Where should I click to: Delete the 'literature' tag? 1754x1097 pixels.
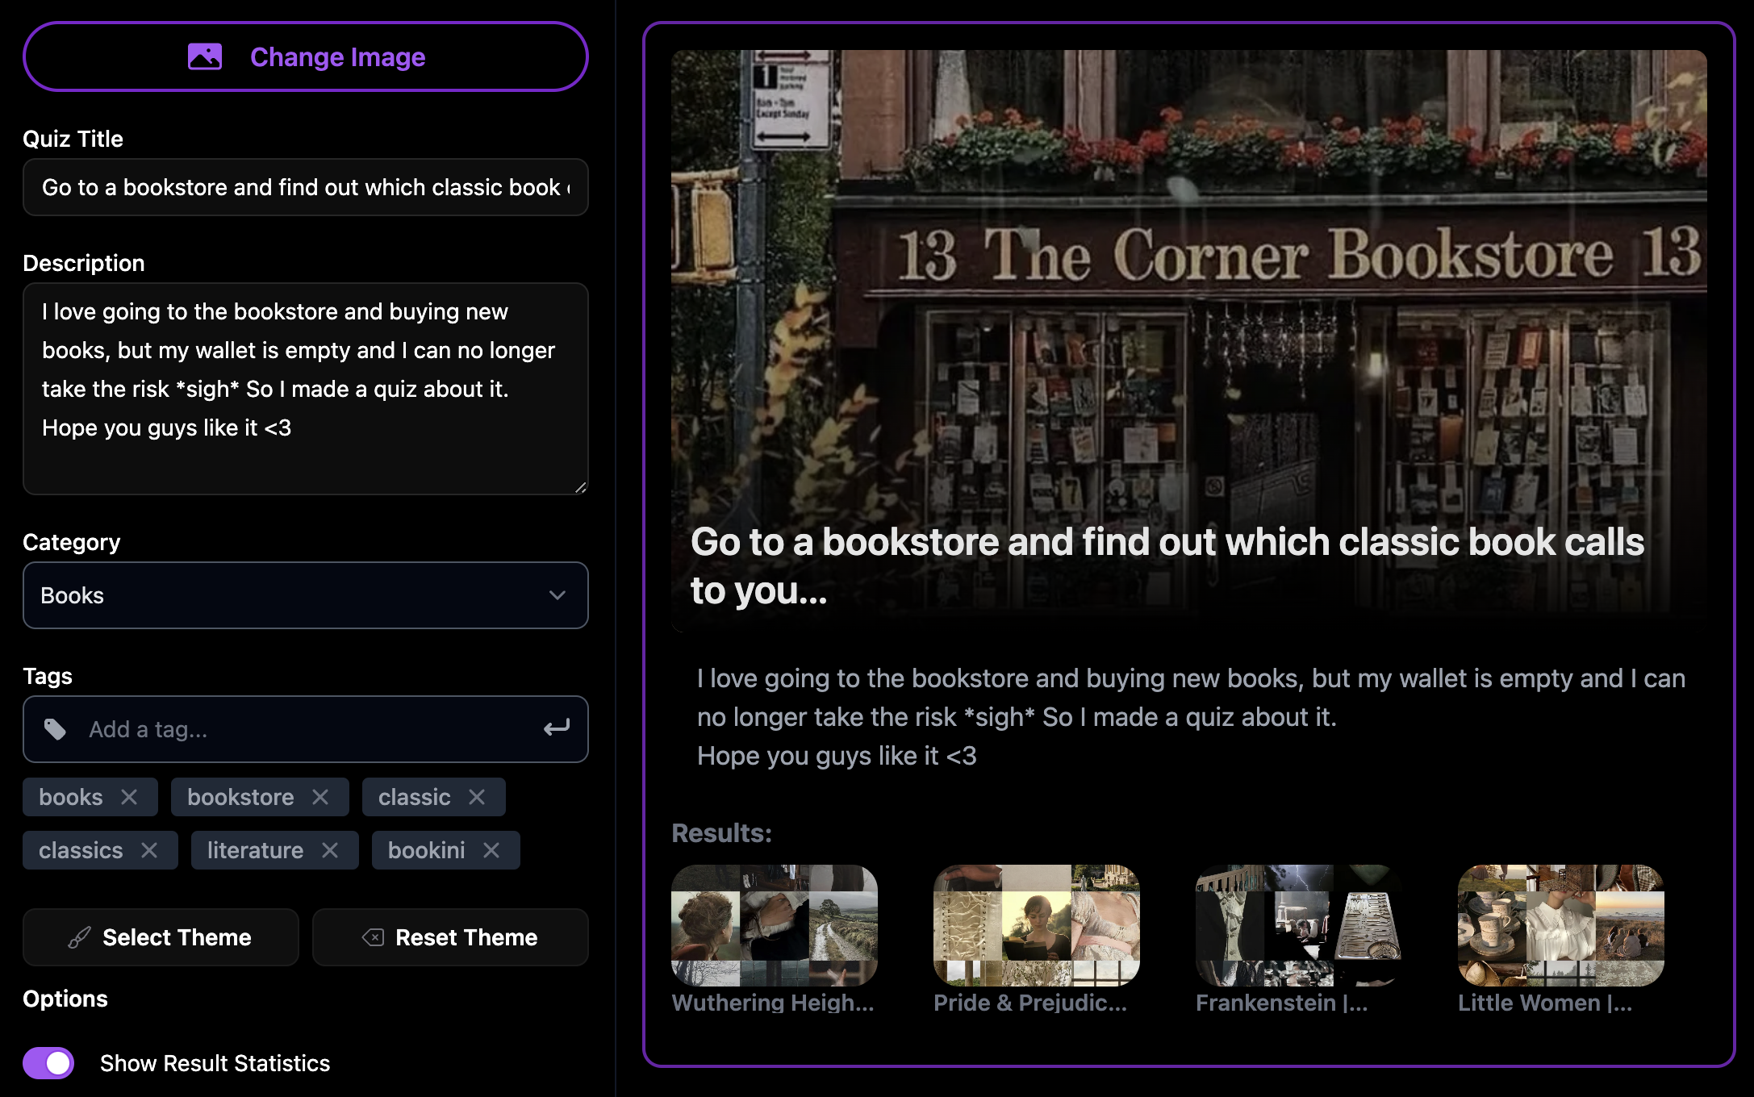(330, 850)
